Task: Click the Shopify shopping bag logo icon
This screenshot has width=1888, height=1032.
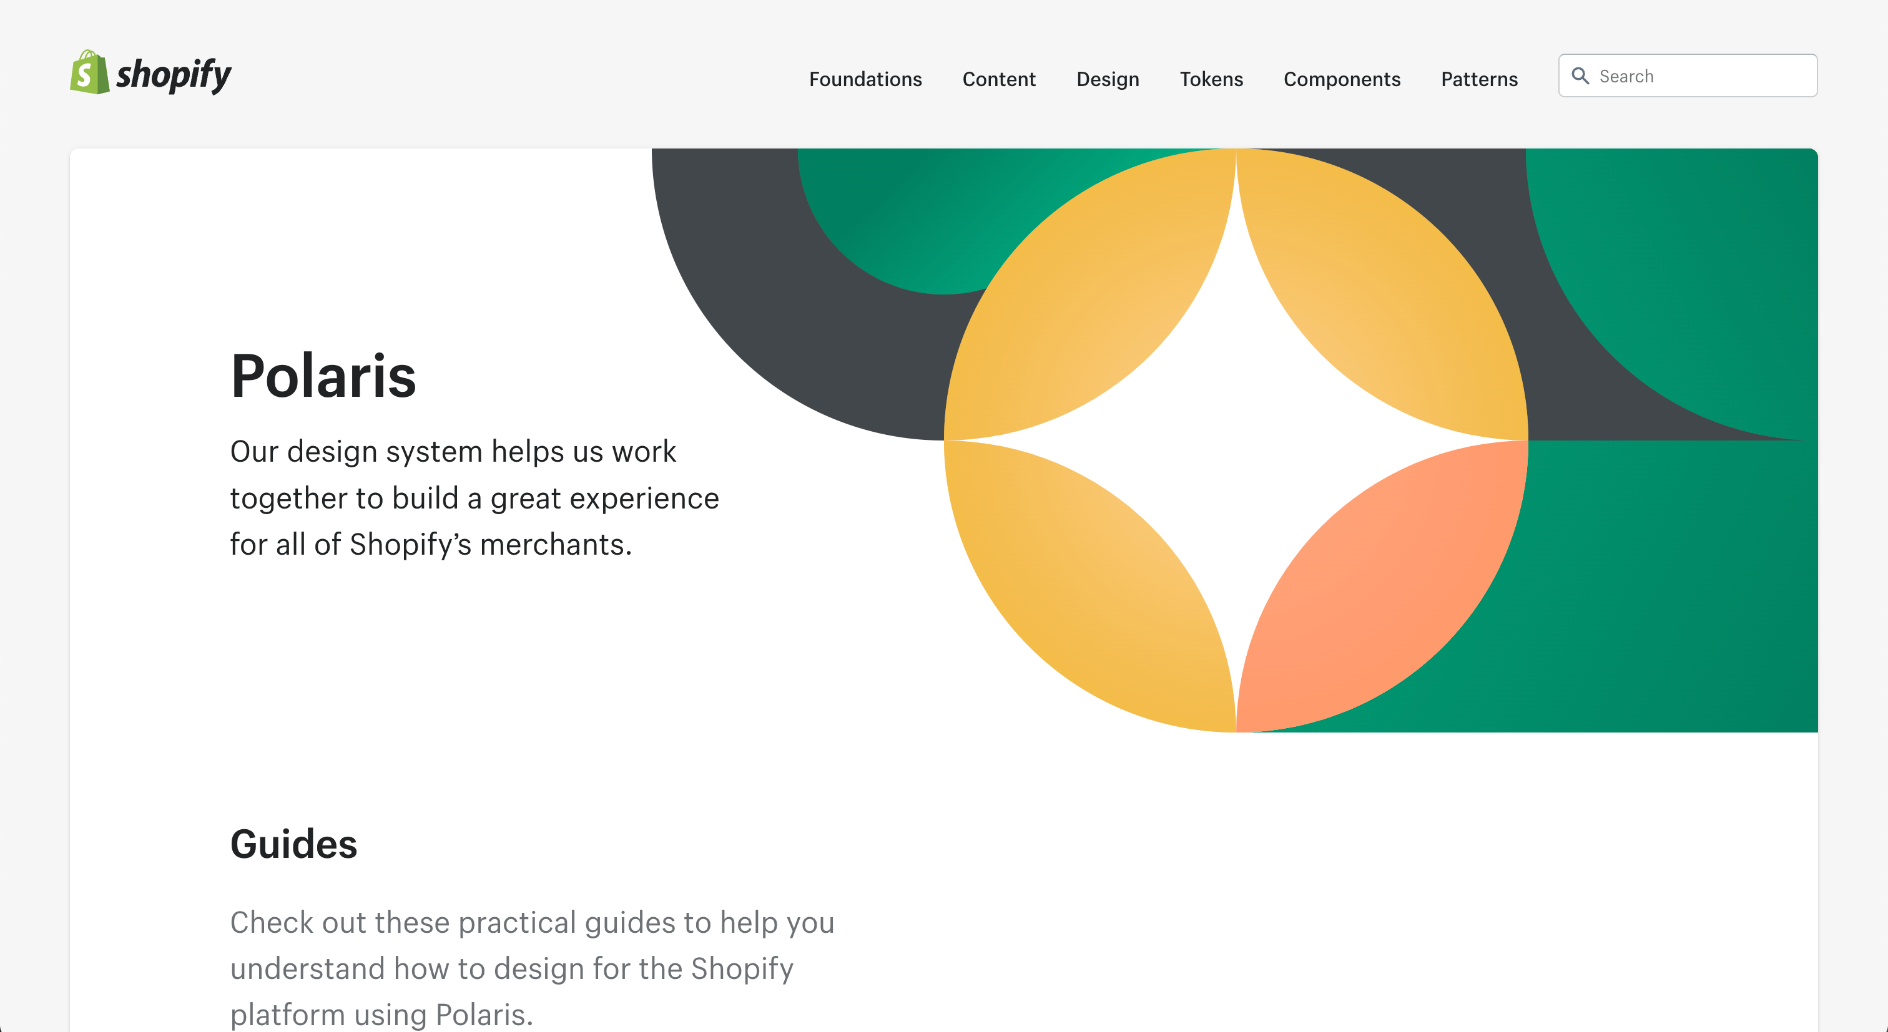Action: (89, 72)
